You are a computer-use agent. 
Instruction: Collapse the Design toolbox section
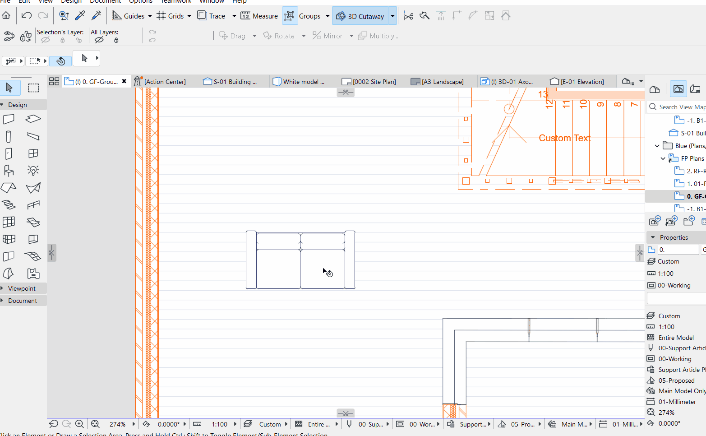pos(2,105)
